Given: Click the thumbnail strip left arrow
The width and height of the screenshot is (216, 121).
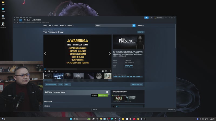Looking at the screenshot, I should click(x=45, y=80).
